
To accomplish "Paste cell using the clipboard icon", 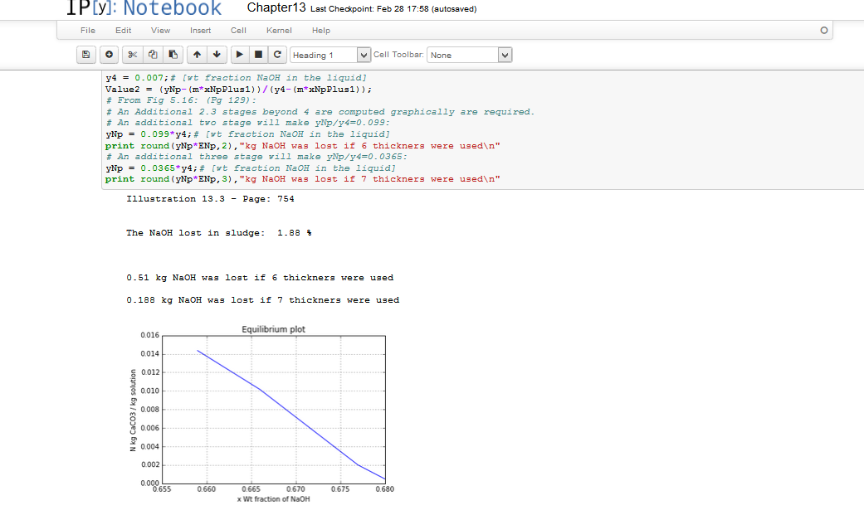I will click(173, 55).
